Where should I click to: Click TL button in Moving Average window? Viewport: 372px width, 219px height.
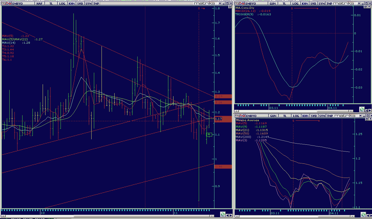point(285,116)
